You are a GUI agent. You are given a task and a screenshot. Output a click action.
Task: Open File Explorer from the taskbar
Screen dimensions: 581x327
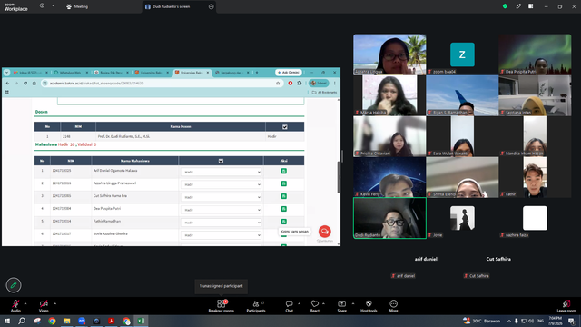[66, 321]
